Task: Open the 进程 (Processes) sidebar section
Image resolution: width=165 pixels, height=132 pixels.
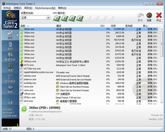Action: pos(10,35)
